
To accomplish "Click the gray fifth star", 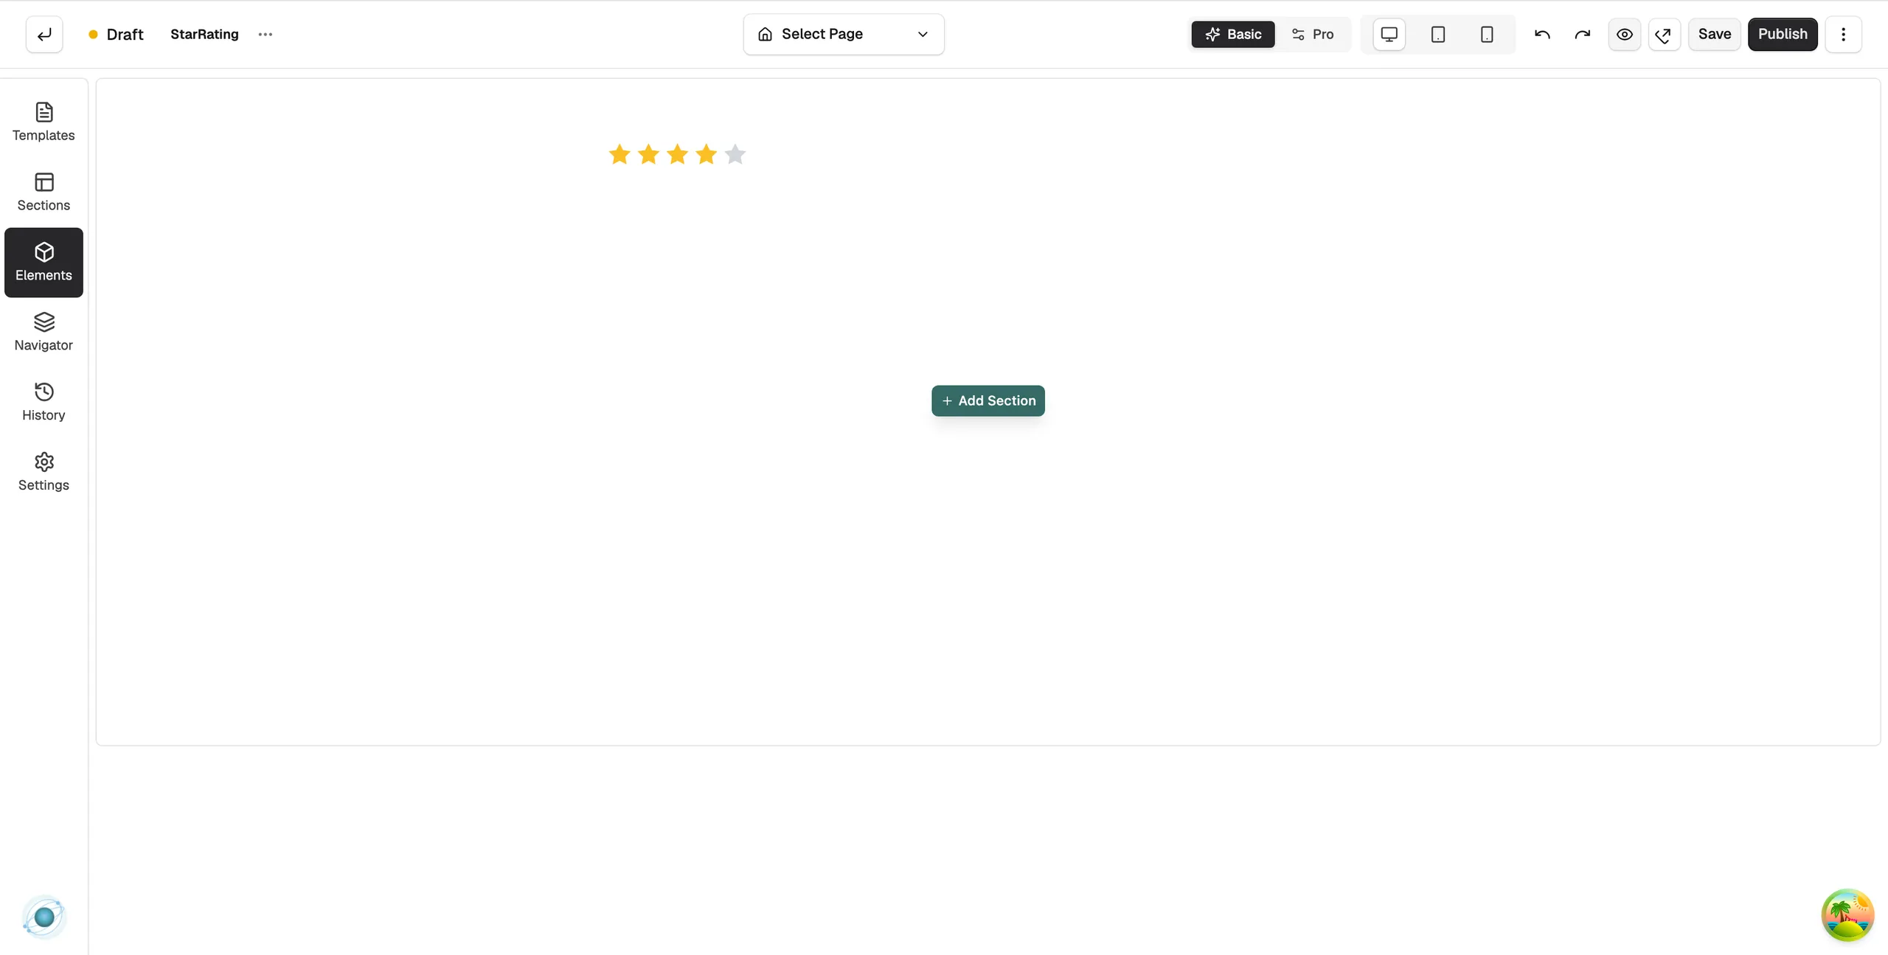I will click(735, 154).
